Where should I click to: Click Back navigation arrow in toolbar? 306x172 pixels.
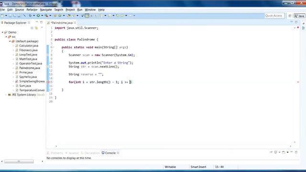(122, 16)
